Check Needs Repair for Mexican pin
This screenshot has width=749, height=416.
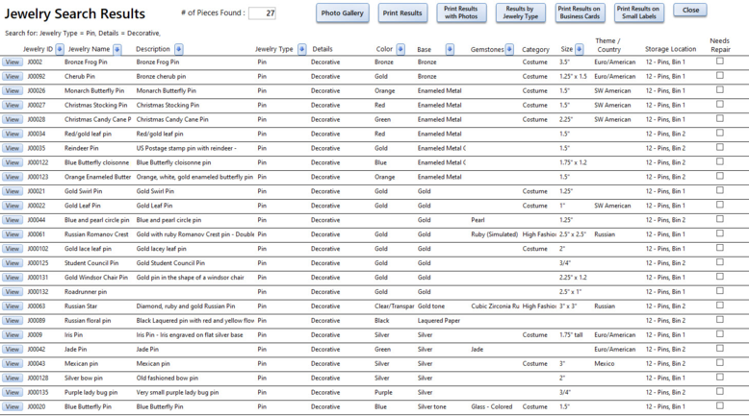(720, 362)
